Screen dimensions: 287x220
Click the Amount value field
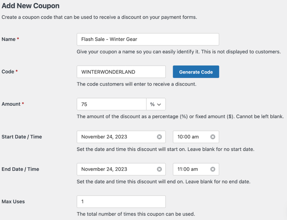coord(111,104)
